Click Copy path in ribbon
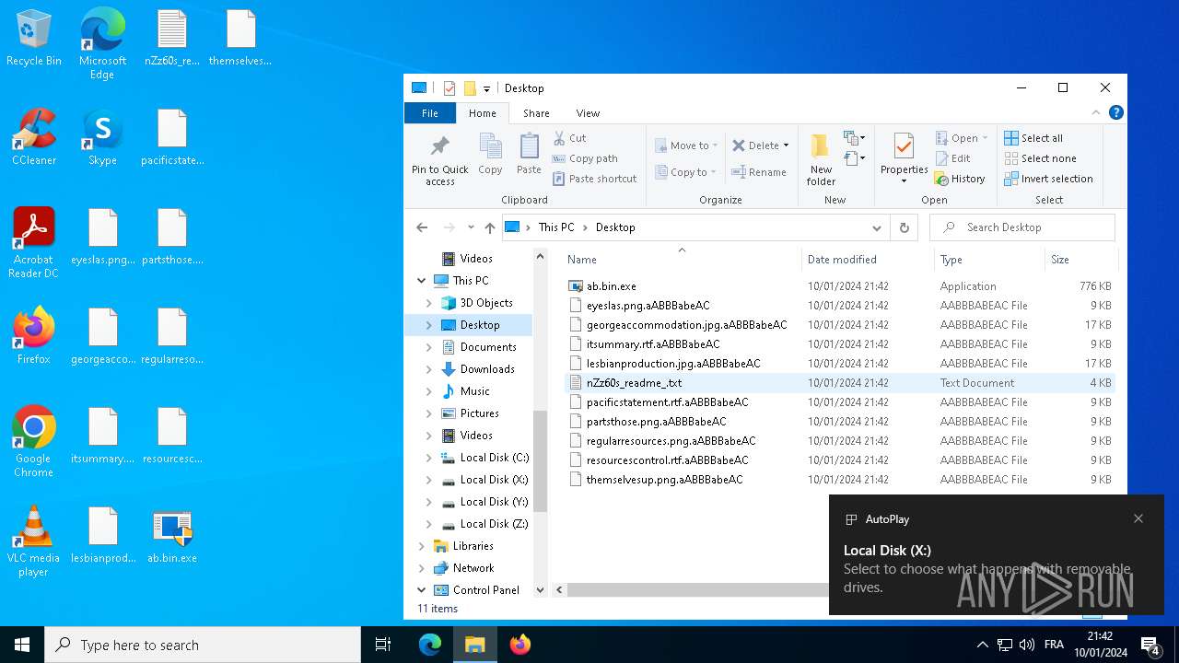 click(x=585, y=158)
